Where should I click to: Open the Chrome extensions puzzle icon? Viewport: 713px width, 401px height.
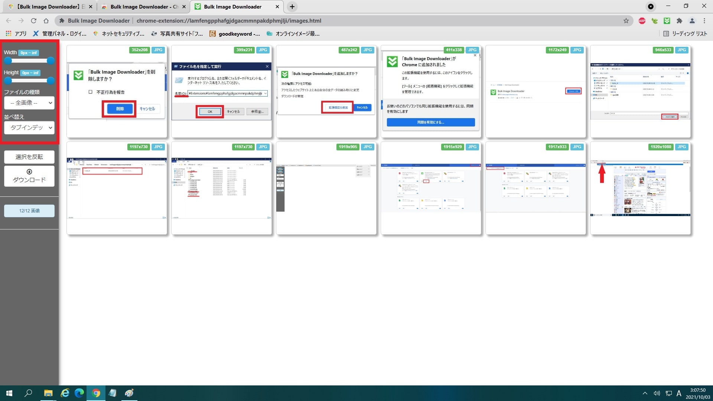[679, 21]
